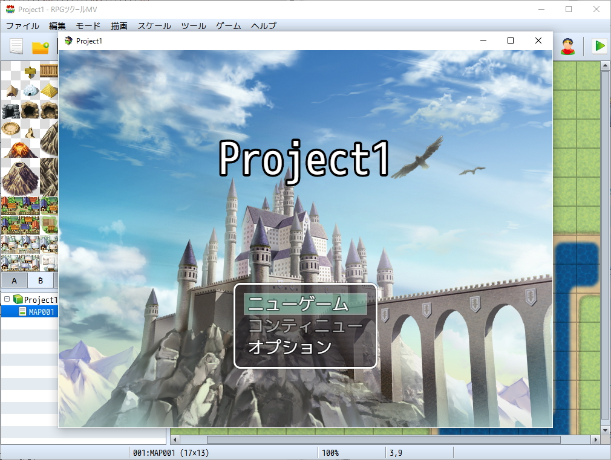Choose ニューゲーム on title screen

[305, 304]
